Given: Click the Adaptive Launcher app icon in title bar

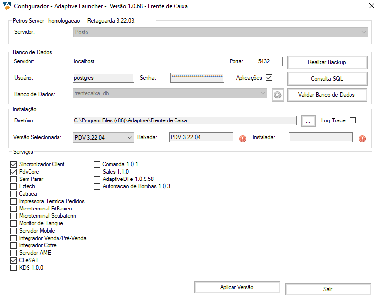Looking at the screenshot, I should coord(7,6).
